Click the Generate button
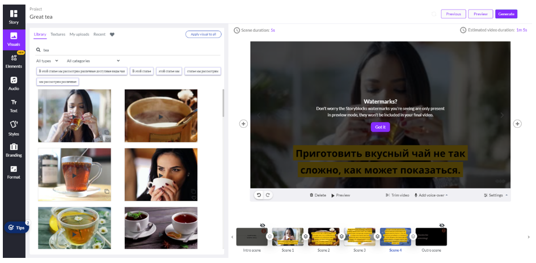Screen dimensions: 536x263 coord(507,14)
